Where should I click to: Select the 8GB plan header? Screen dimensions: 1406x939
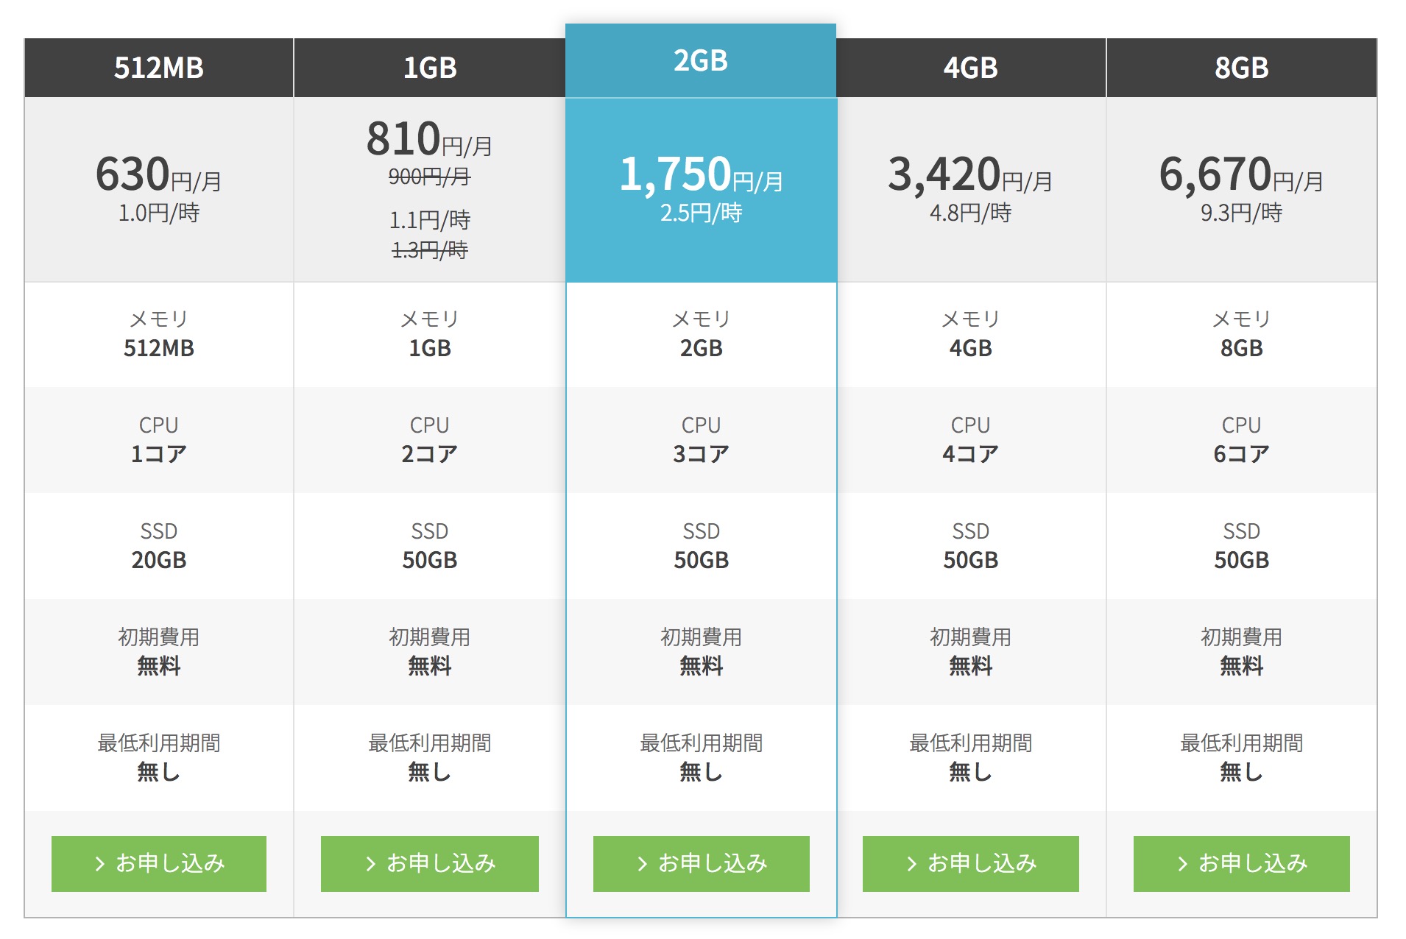click(x=1242, y=68)
